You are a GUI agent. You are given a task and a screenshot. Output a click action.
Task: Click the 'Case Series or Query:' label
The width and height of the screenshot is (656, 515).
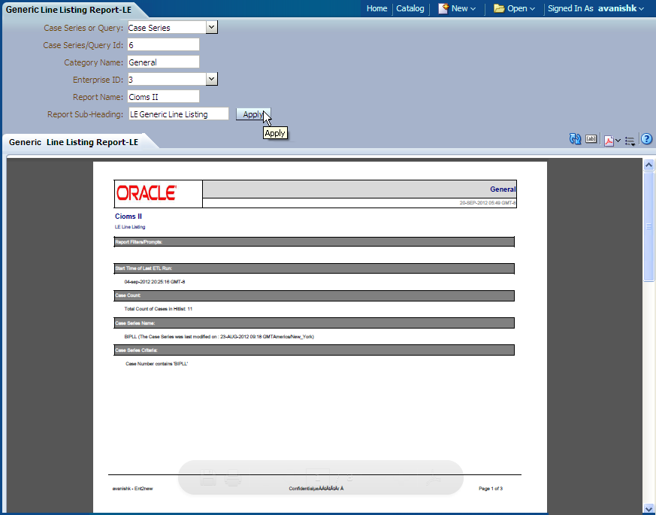click(x=83, y=28)
